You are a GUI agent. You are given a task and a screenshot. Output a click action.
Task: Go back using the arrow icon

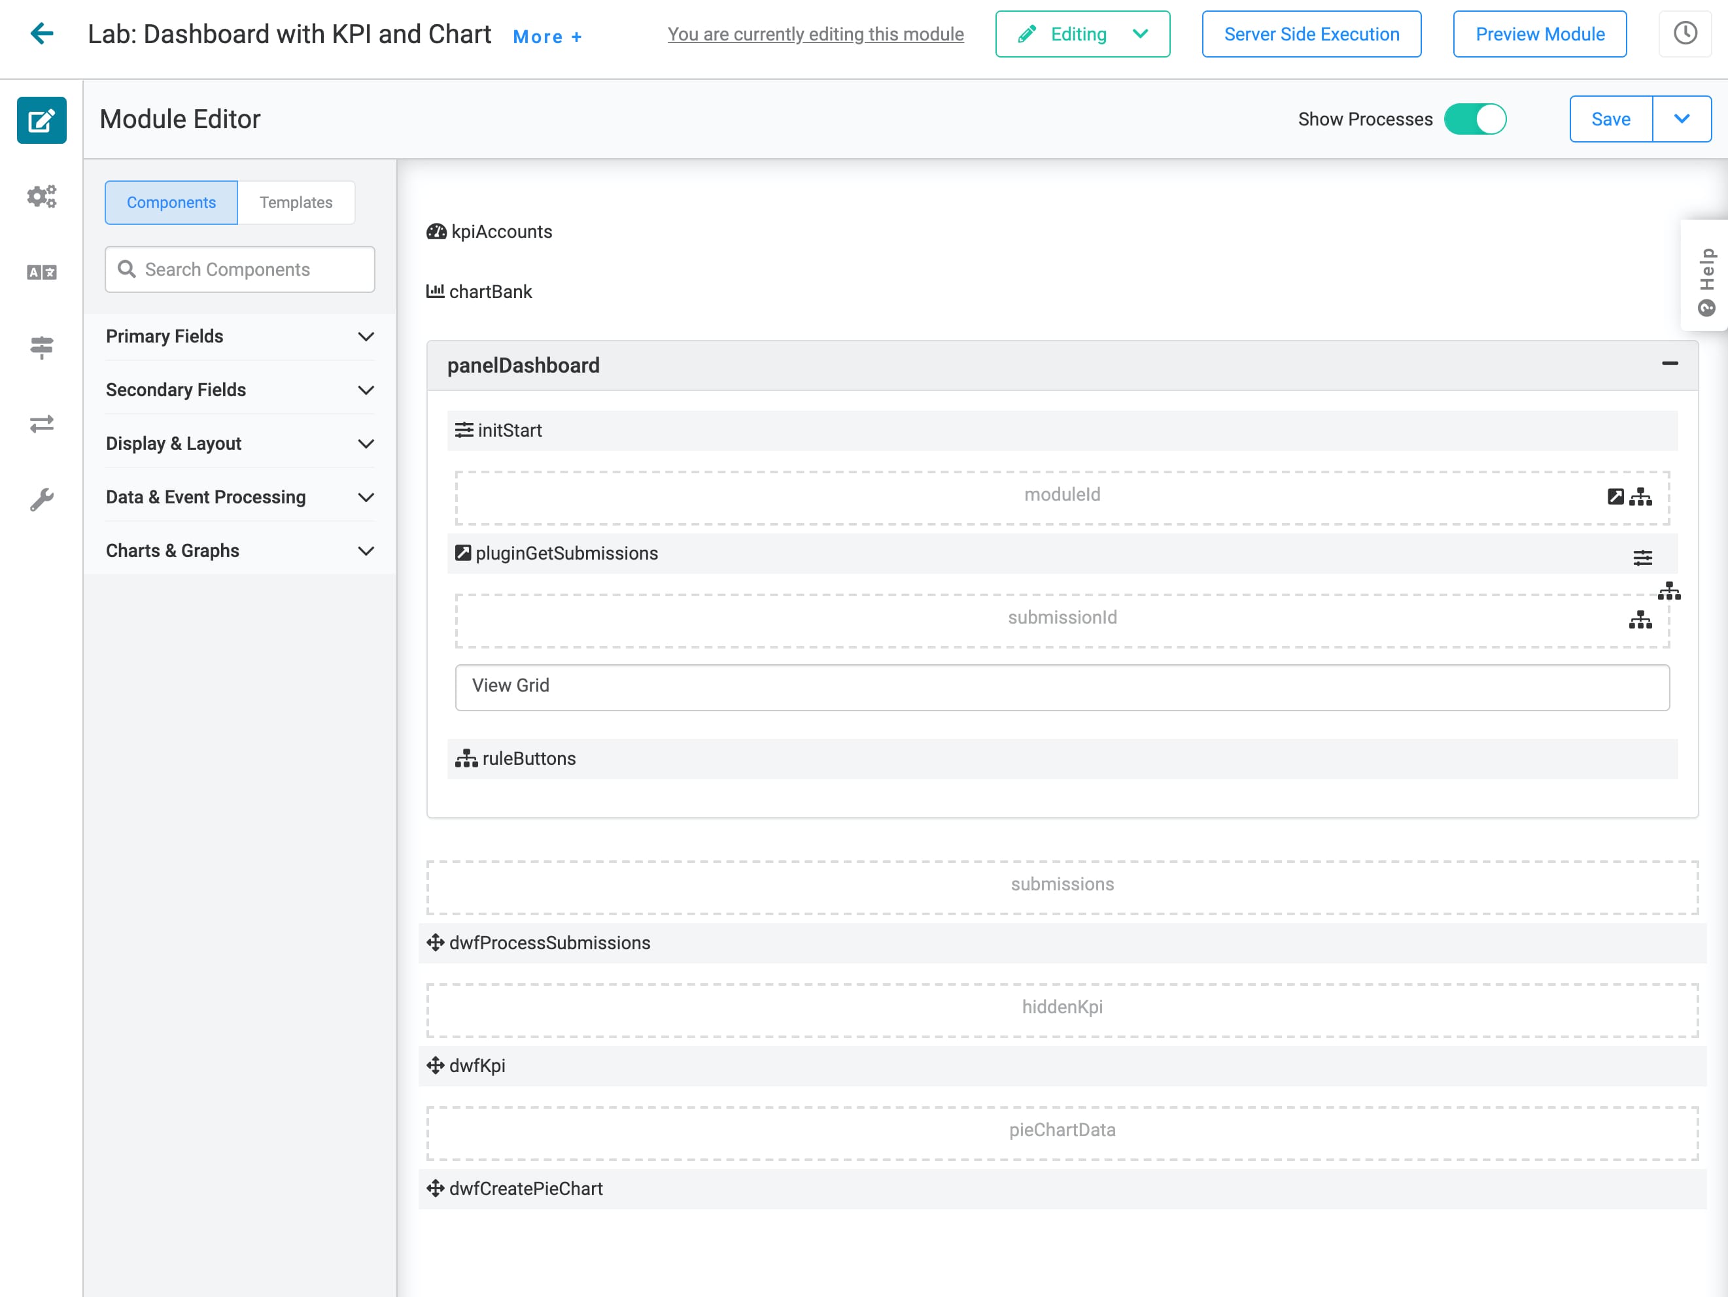click(41, 33)
